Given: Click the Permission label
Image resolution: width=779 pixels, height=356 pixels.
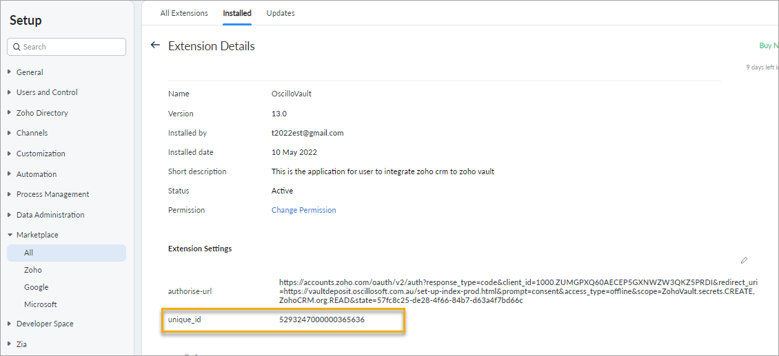Looking at the screenshot, I should 187,210.
